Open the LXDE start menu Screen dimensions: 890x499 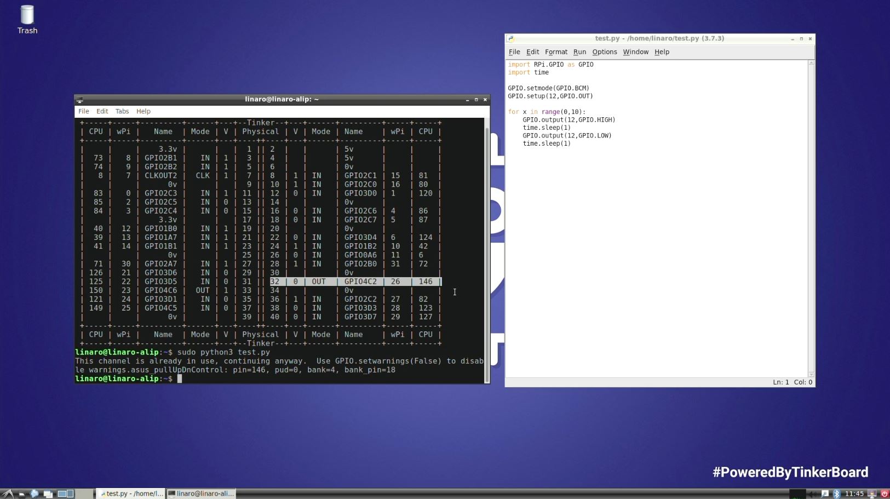pyautogui.click(x=8, y=494)
